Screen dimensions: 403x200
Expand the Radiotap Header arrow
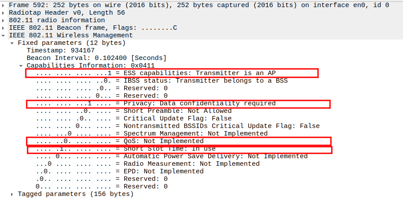tap(4, 12)
